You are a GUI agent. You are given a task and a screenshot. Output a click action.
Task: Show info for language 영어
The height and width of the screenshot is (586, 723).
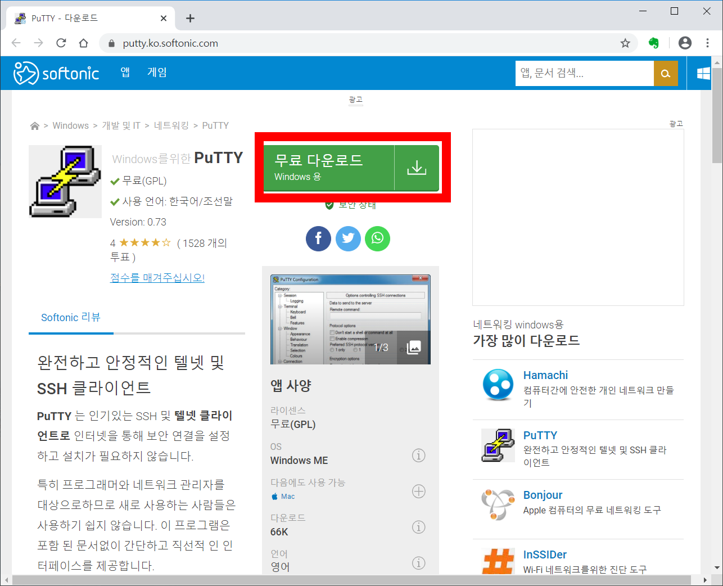pyautogui.click(x=419, y=563)
